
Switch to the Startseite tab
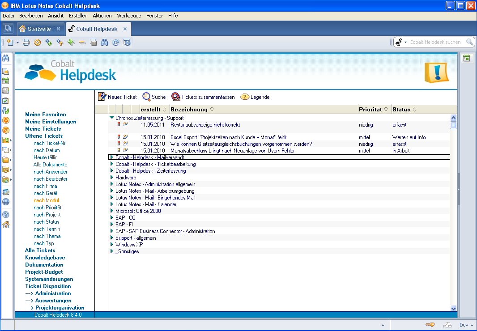[39, 29]
